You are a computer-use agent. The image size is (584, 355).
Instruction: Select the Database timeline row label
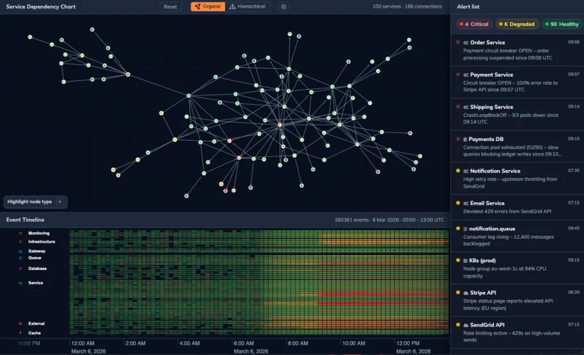coord(37,268)
